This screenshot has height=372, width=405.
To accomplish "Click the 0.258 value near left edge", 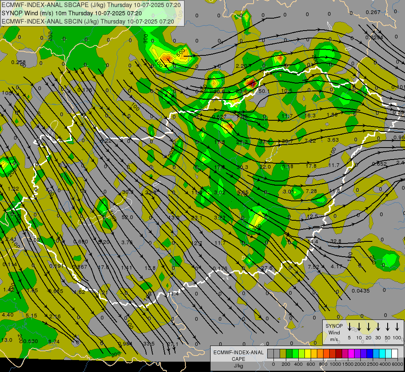I will [x=18, y=62].
